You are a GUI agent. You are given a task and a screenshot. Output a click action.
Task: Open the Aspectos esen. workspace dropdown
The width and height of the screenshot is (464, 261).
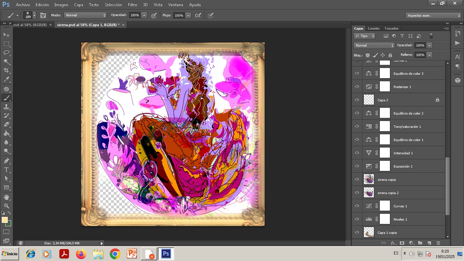coord(433,16)
